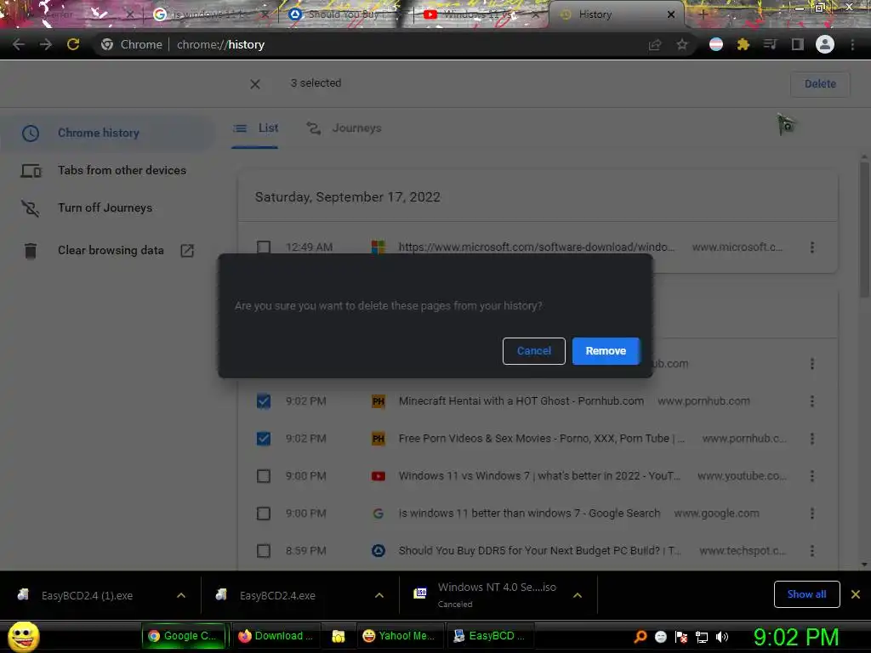This screenshot has height=653, width=871.
Task: Open actions menu for the Google Search entry
Action: click(x=812, y=513)
